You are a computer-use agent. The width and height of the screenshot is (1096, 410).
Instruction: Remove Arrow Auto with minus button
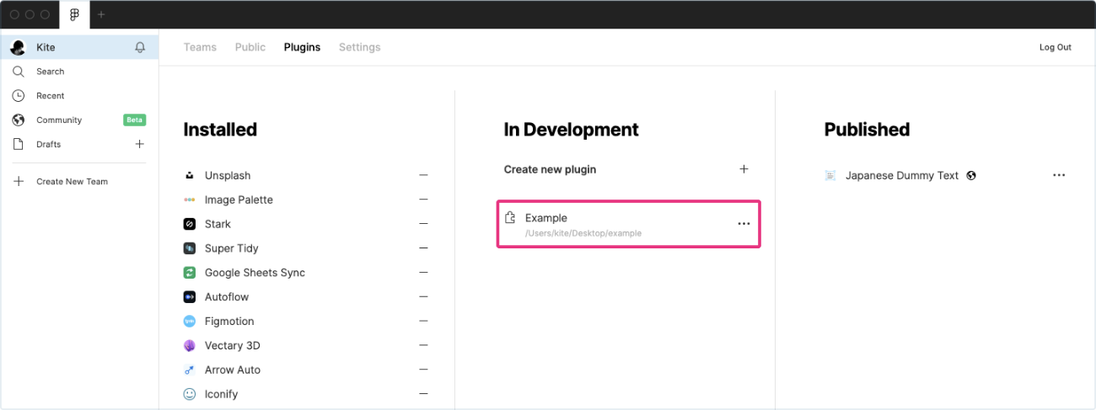[423, 370]
